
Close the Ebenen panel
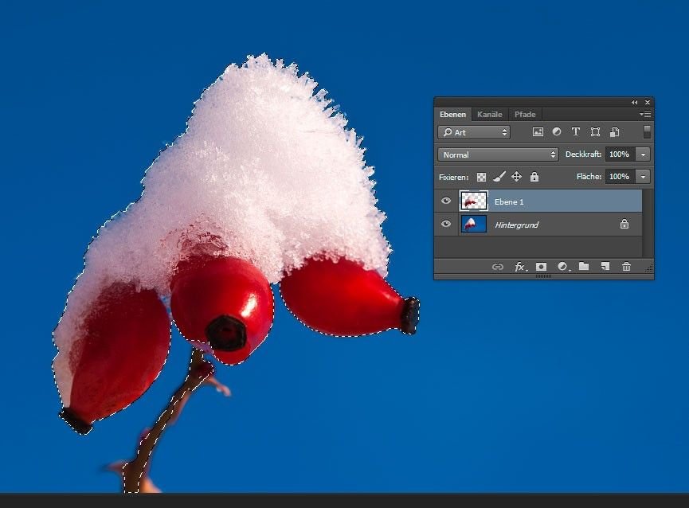[648, 102]
